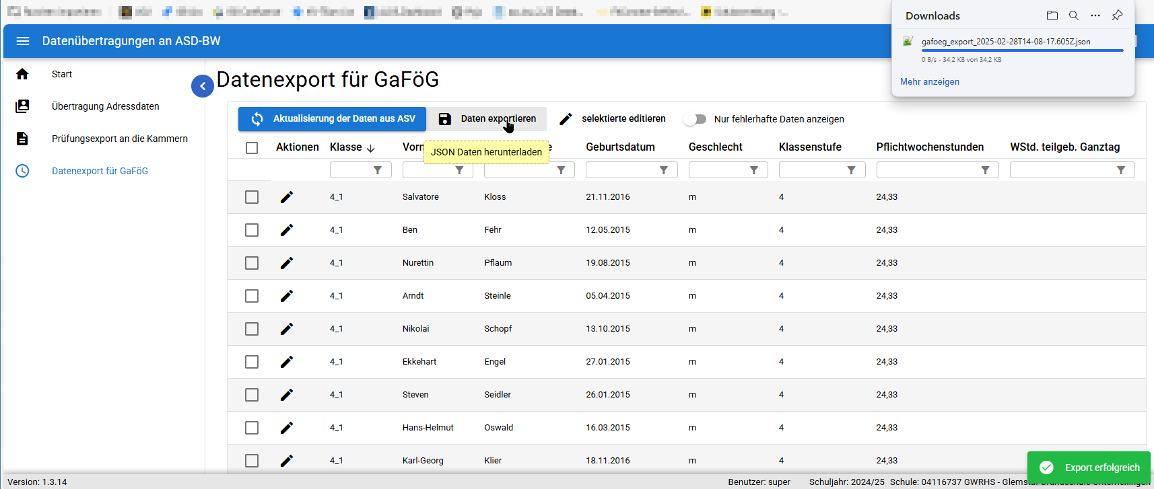Search downloads with the magnifier icon
Image resolution: width=1154 pixels, height=489 pixels.
[1074, 15]
